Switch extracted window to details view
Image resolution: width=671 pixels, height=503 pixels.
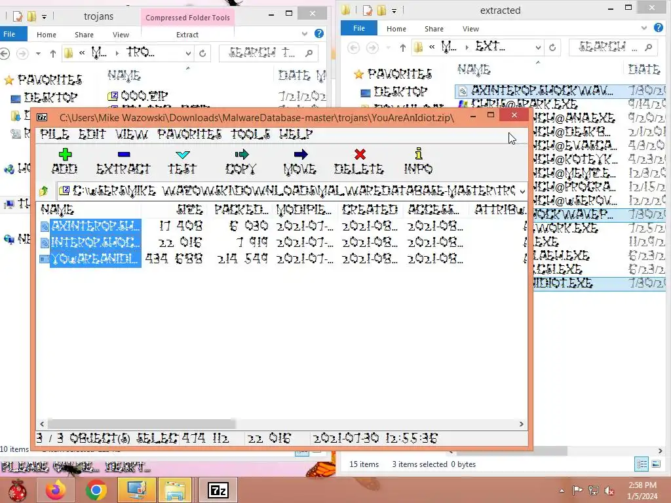pyautogui.click(x=642, y=464)
